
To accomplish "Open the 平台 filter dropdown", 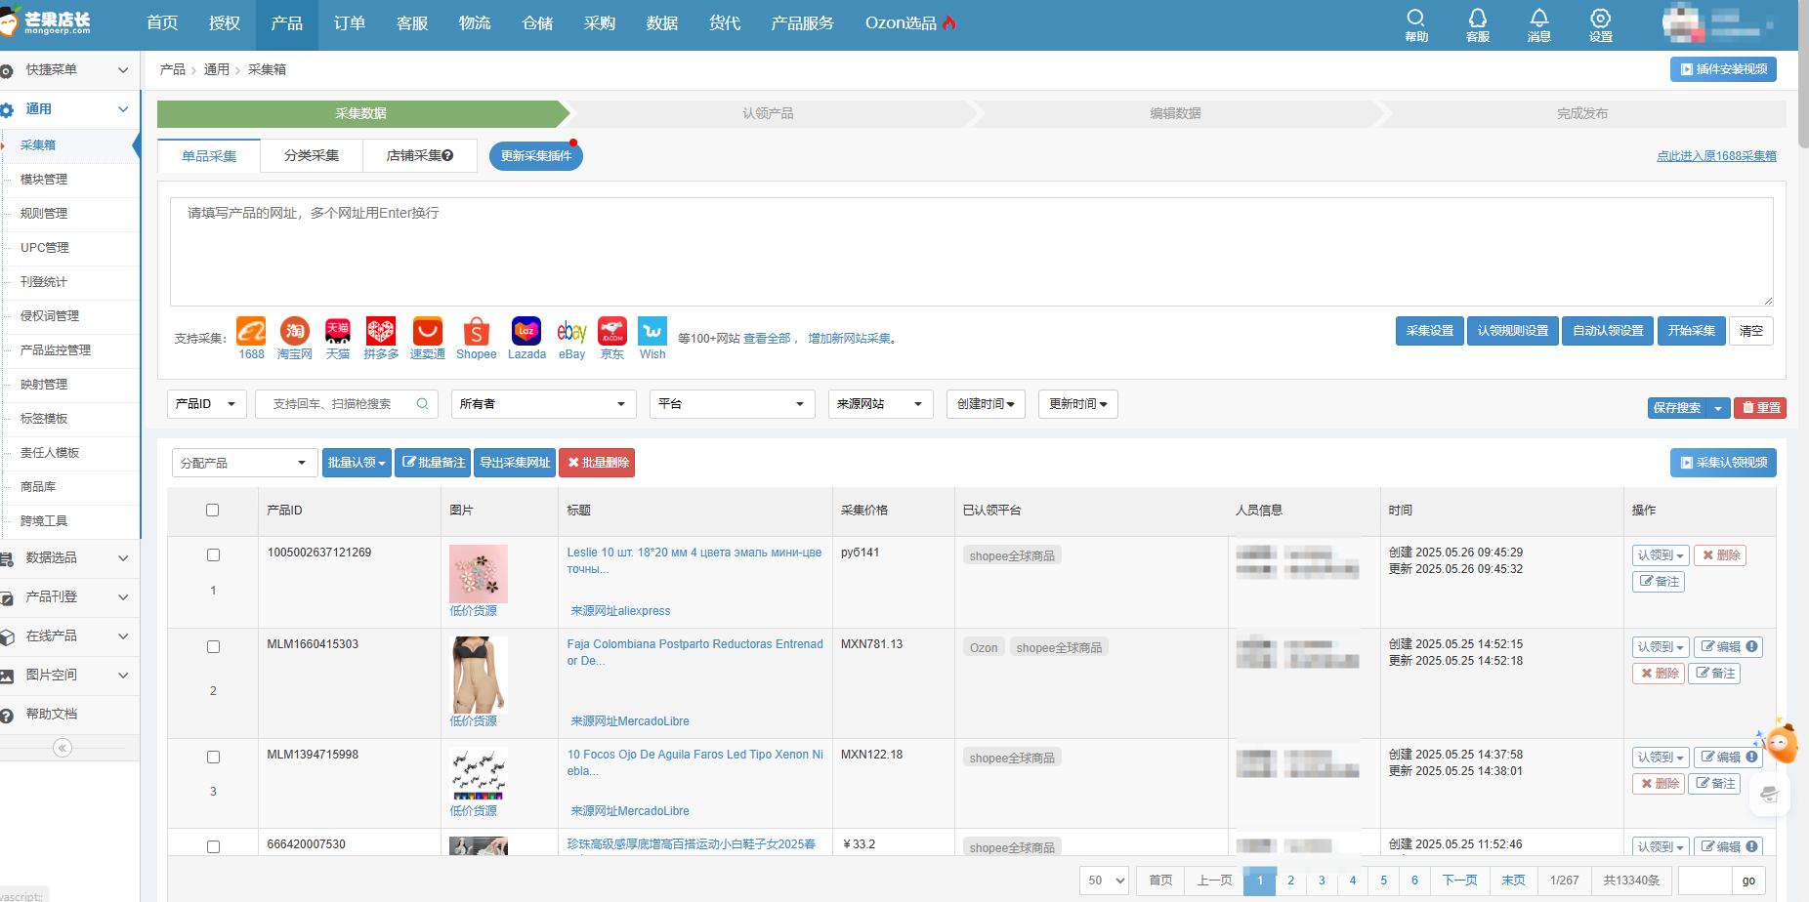I will 731,403.
